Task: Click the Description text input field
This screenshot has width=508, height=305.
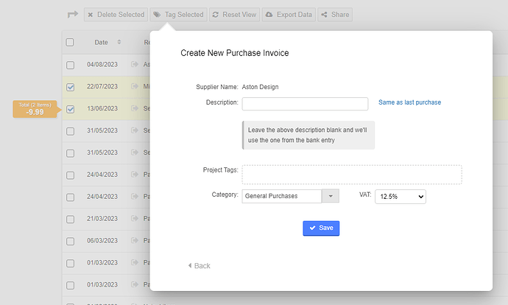Action: click(x=305, y=104)
